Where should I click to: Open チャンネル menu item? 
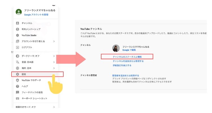[x=36, y=23]
